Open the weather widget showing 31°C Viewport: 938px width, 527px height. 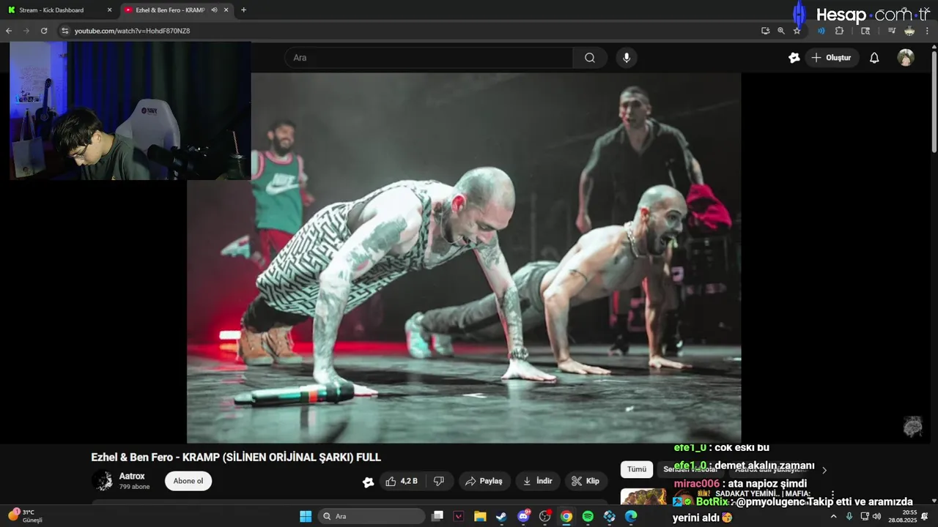click(26, 516)
